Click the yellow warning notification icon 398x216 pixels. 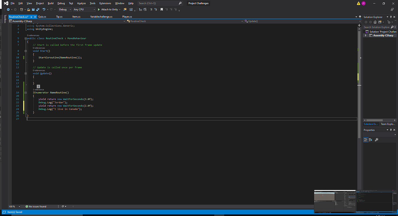point(358,3)
